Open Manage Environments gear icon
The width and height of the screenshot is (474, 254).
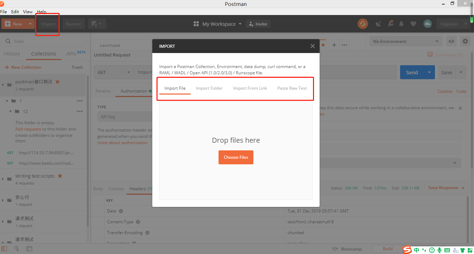[x=465, y=41]
